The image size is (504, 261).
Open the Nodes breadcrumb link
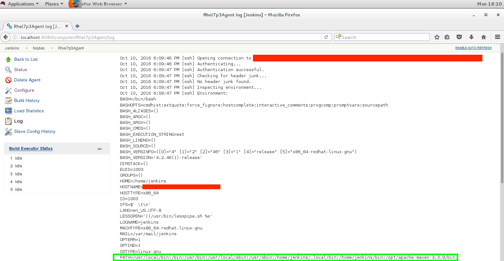pyautogui.click(x=39, y=48)
